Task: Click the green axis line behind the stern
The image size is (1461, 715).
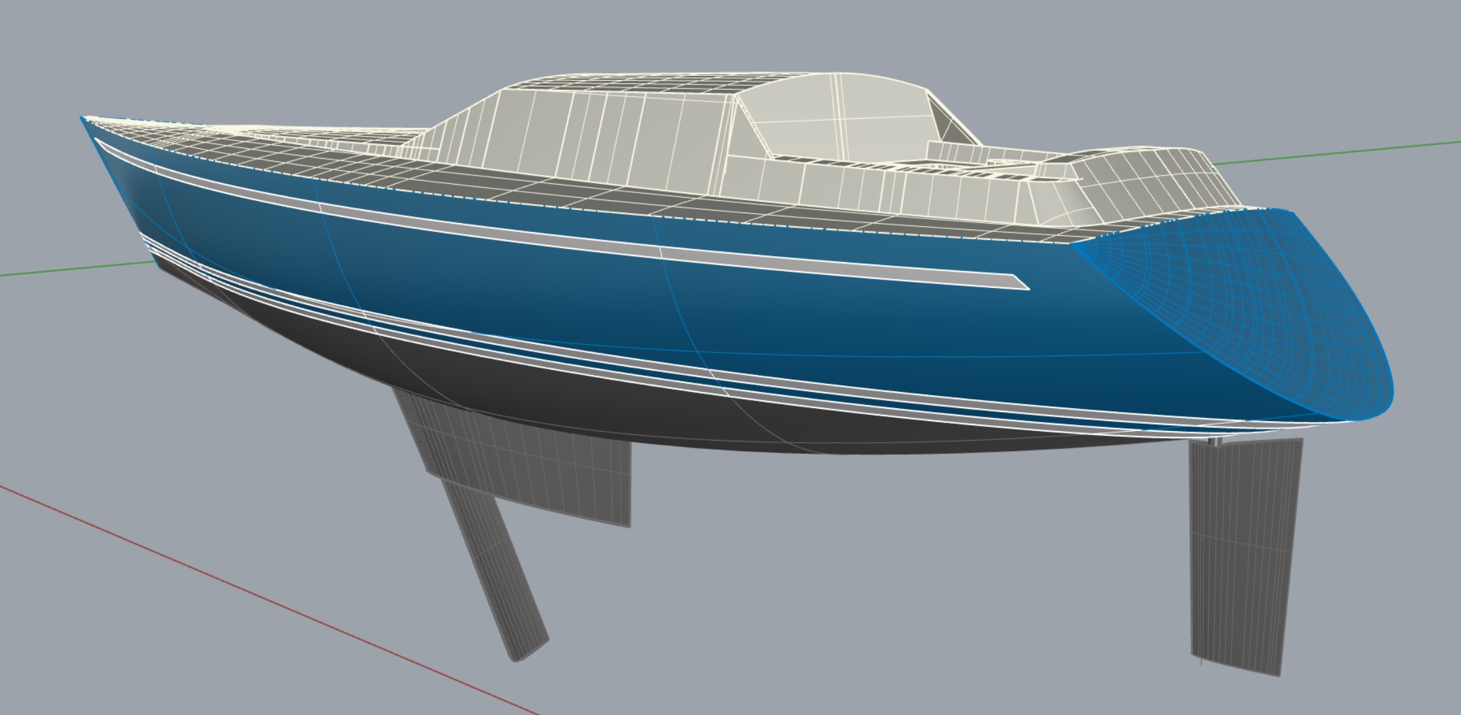Action: [x=1333, y=153]
